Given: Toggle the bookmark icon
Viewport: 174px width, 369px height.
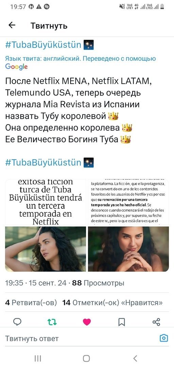Looking at the screenshot, I should point(122,322).
